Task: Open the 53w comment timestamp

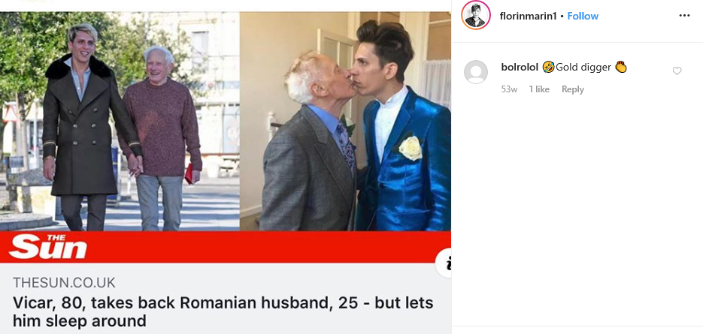Action: pos(509,89)
